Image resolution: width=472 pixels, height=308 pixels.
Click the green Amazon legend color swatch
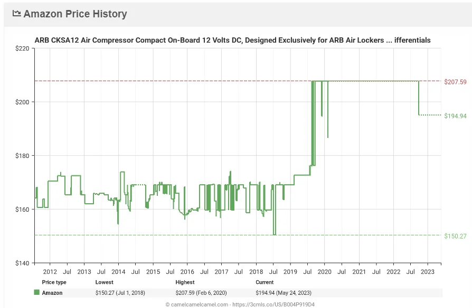37,292
